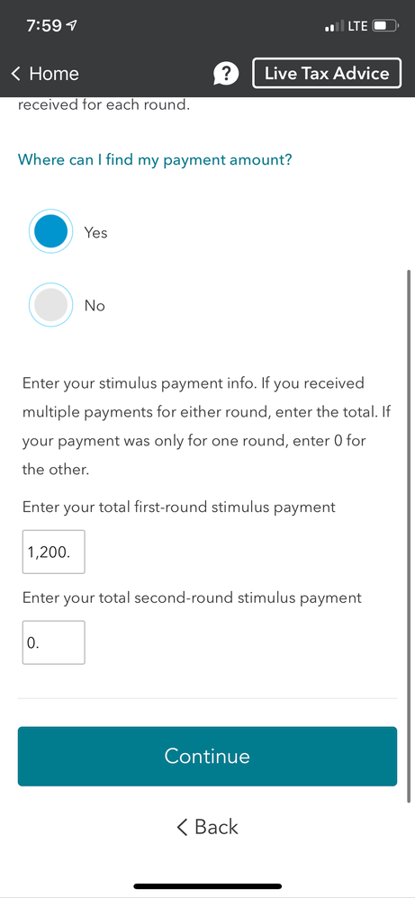This screenshot has height=898, width=415.
Task: Open Live Tax Advice
Action: pyautogui.click(x=327, y=73)
